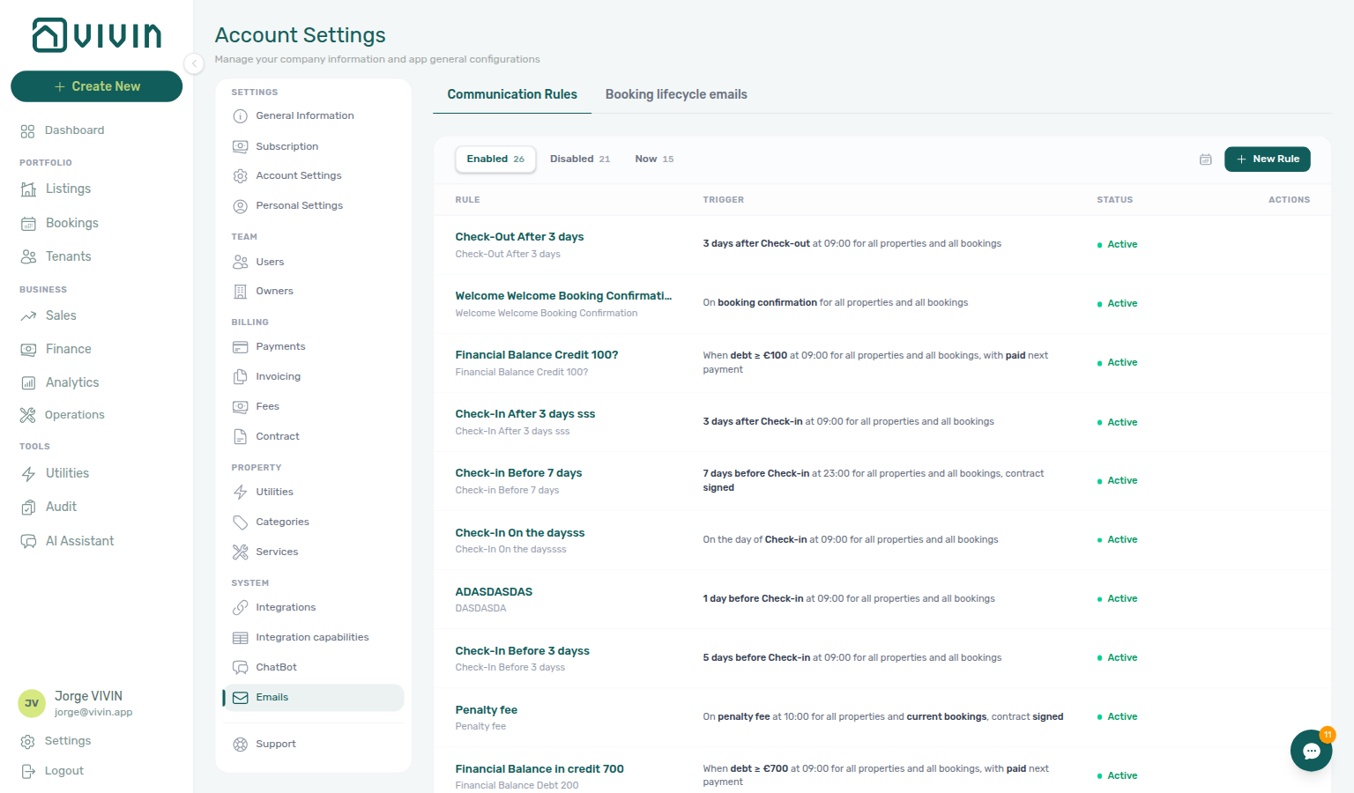
Task: Open Financial Balance Credit 100? rule
Action: click(537, 355)
